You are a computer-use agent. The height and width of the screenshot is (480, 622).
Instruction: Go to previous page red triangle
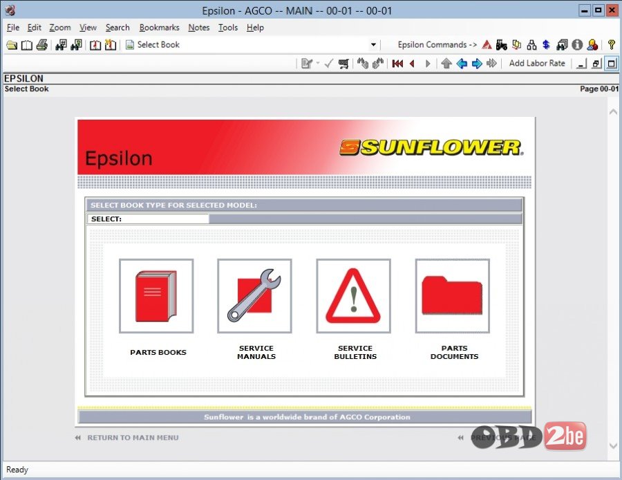tap(413, 64)
